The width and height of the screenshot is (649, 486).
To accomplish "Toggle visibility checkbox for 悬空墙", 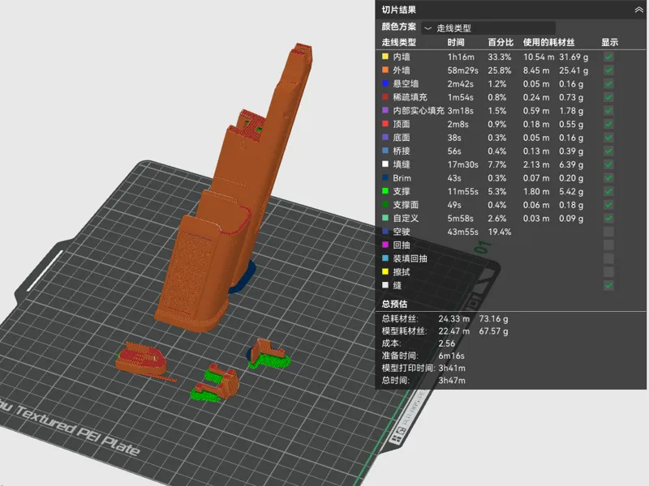I will tap(608, 83).
